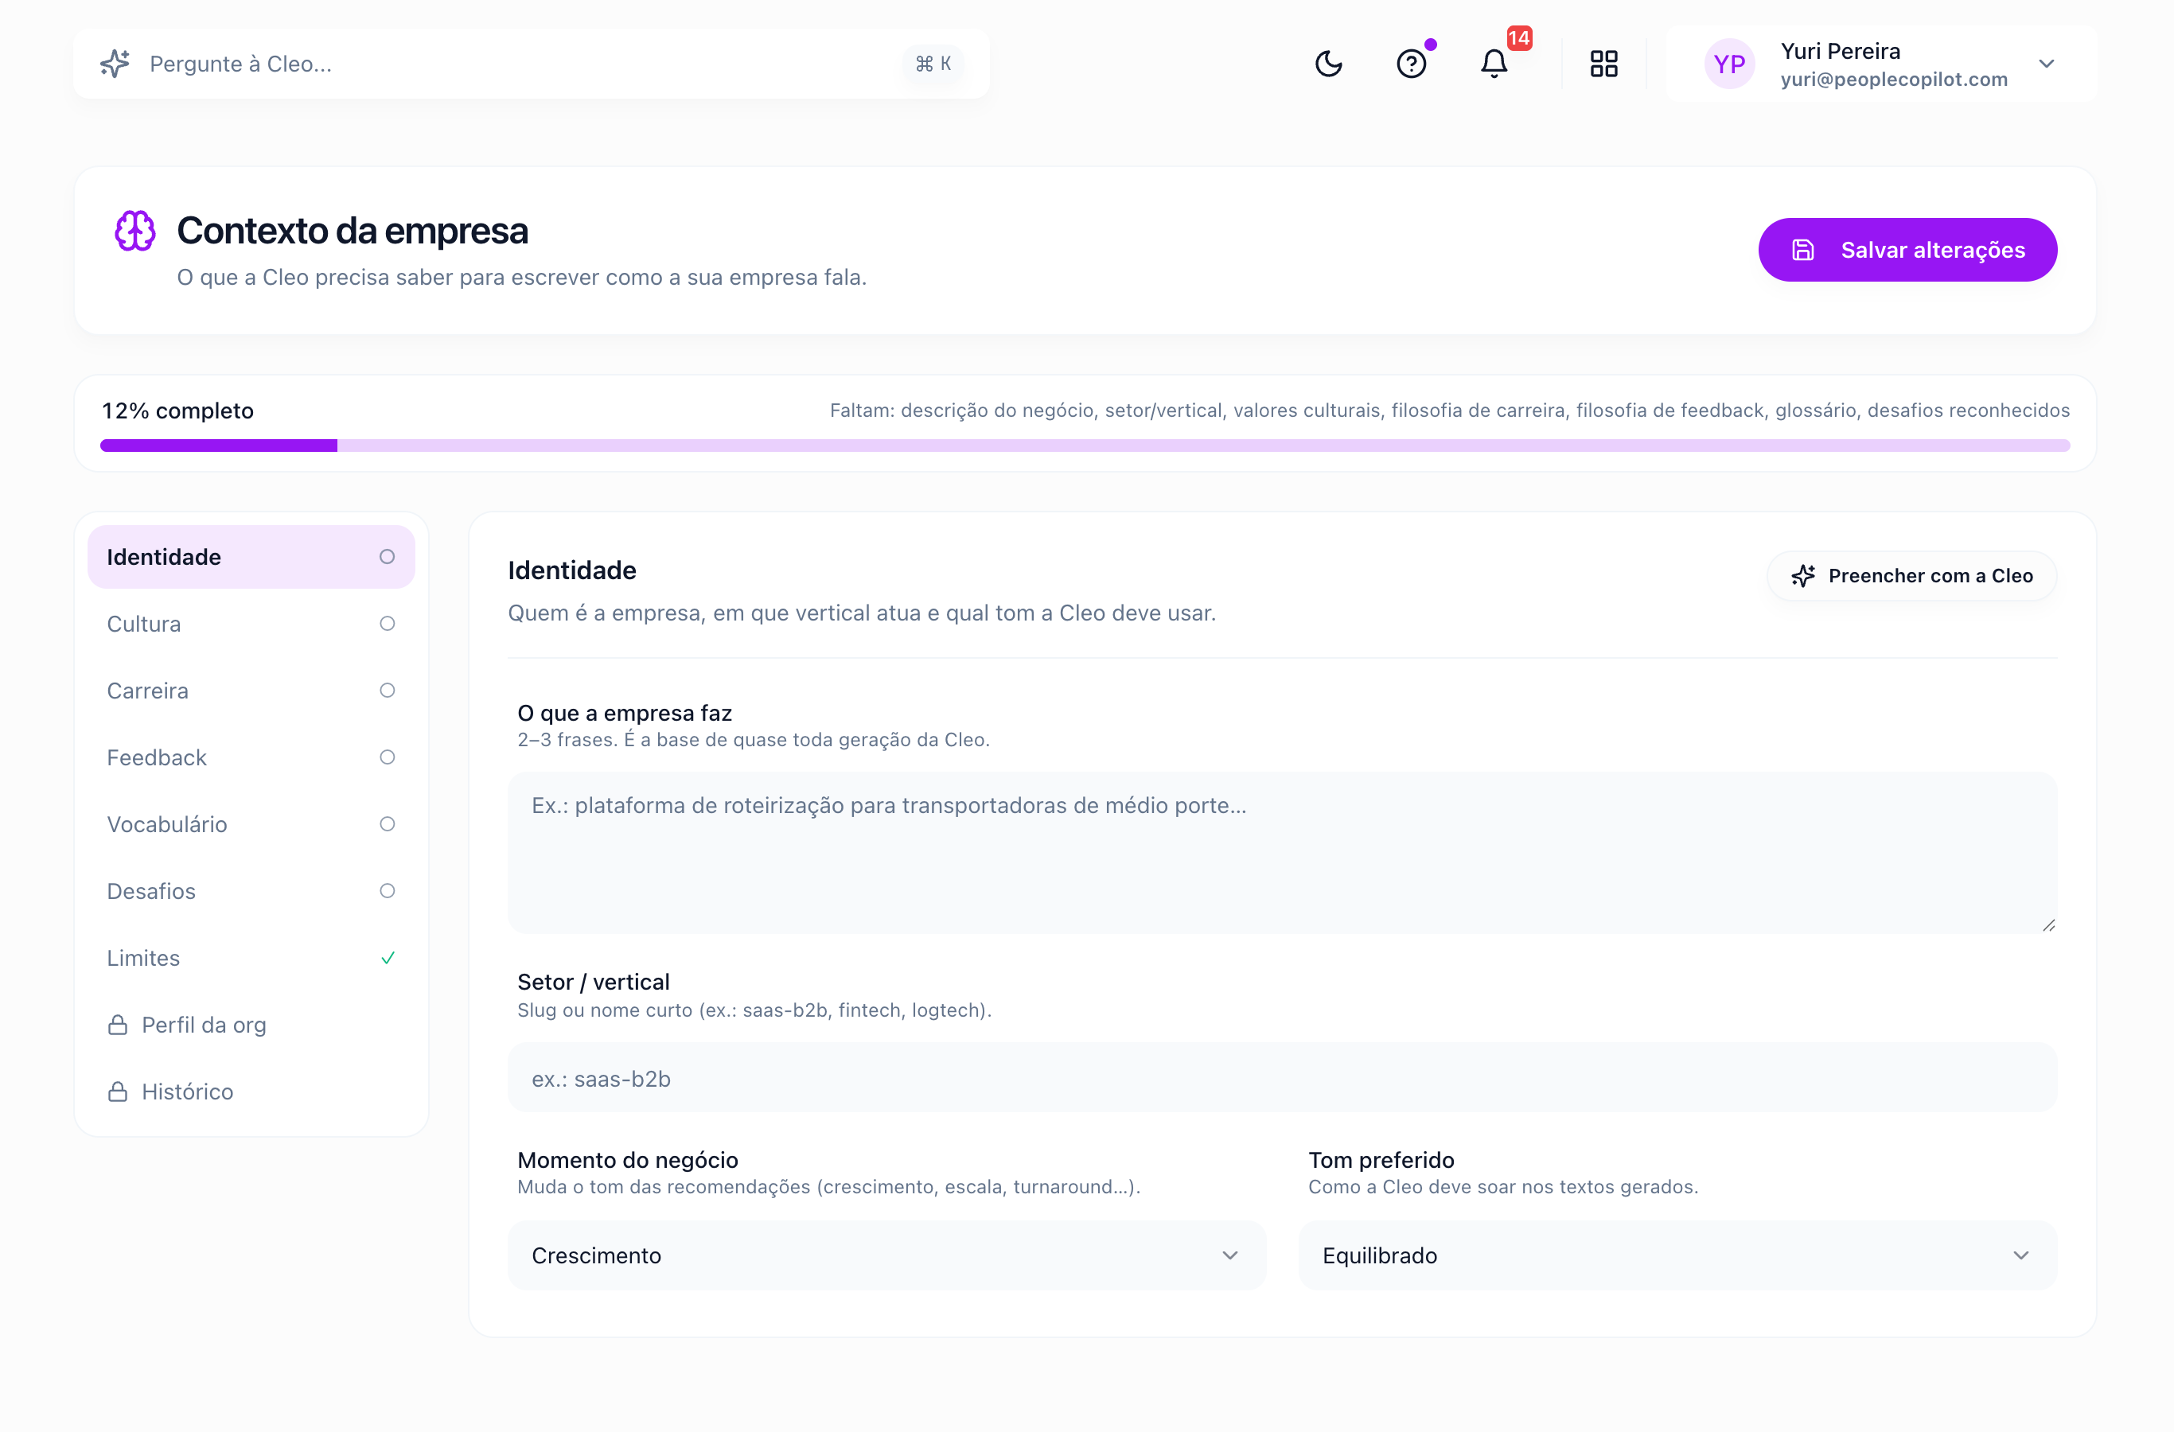
Task: Expand the Yuri Pereira account menu chevron
Action: [x=2046, y=64]
